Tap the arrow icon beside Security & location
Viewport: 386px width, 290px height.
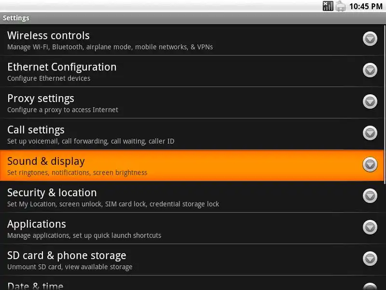point(370,196)
